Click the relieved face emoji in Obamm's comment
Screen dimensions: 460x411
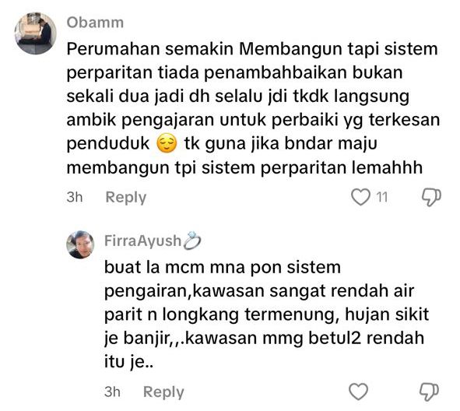point(167,144)
